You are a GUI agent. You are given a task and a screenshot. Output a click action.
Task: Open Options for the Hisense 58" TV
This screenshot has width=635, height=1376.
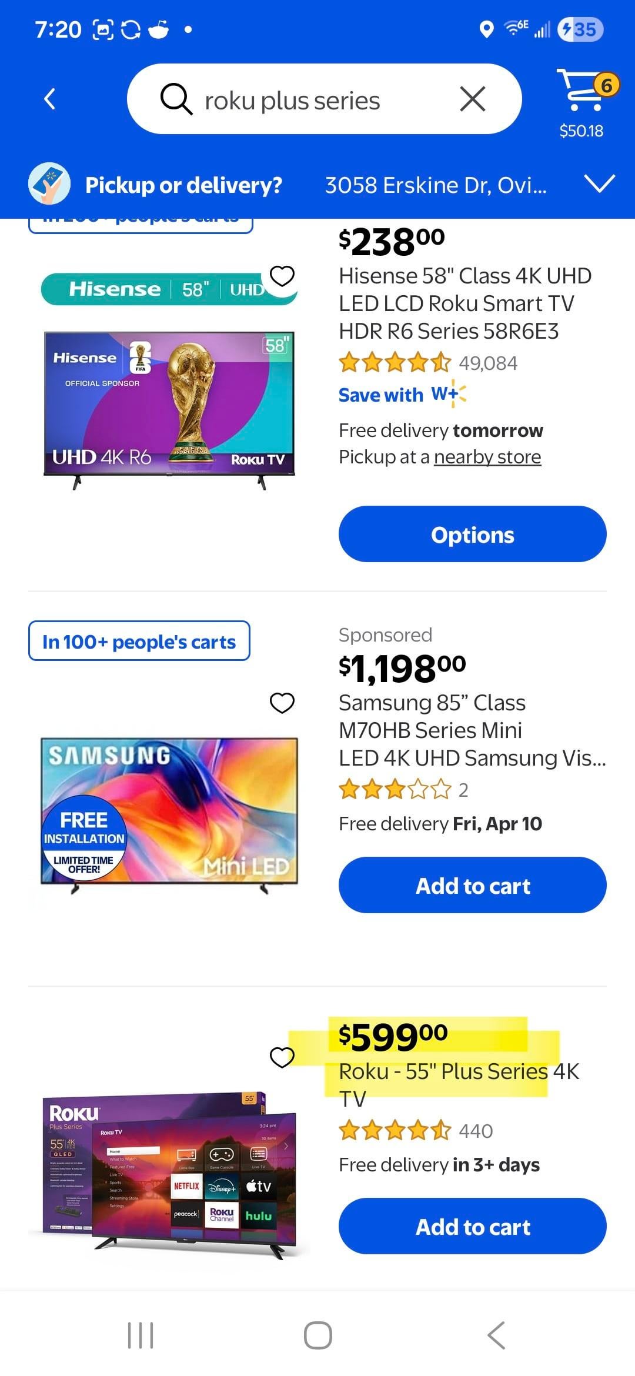472,534
